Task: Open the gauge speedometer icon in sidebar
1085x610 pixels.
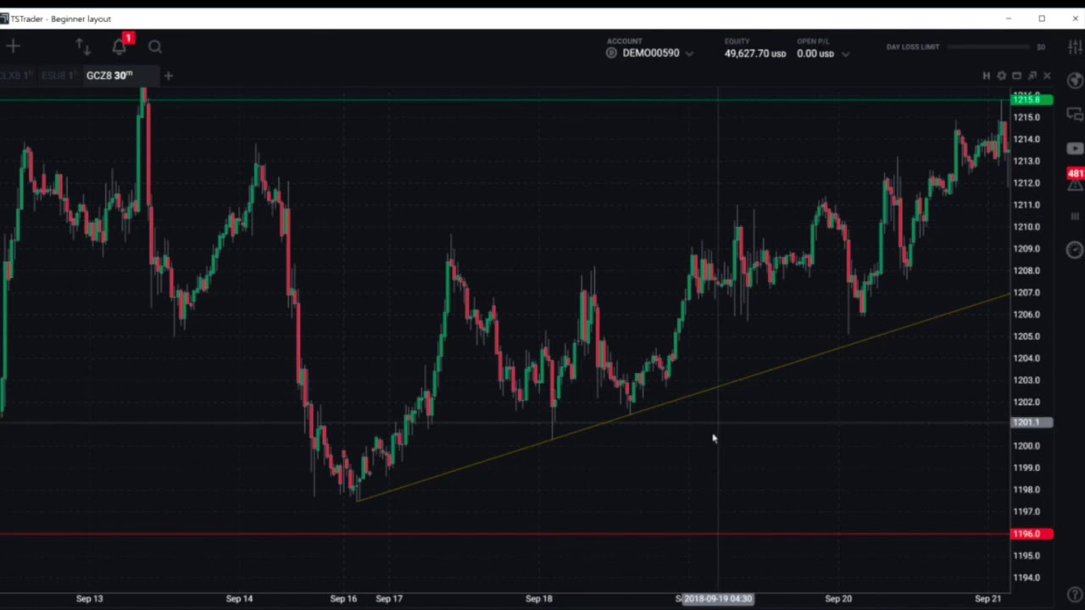Action: 1075,250
